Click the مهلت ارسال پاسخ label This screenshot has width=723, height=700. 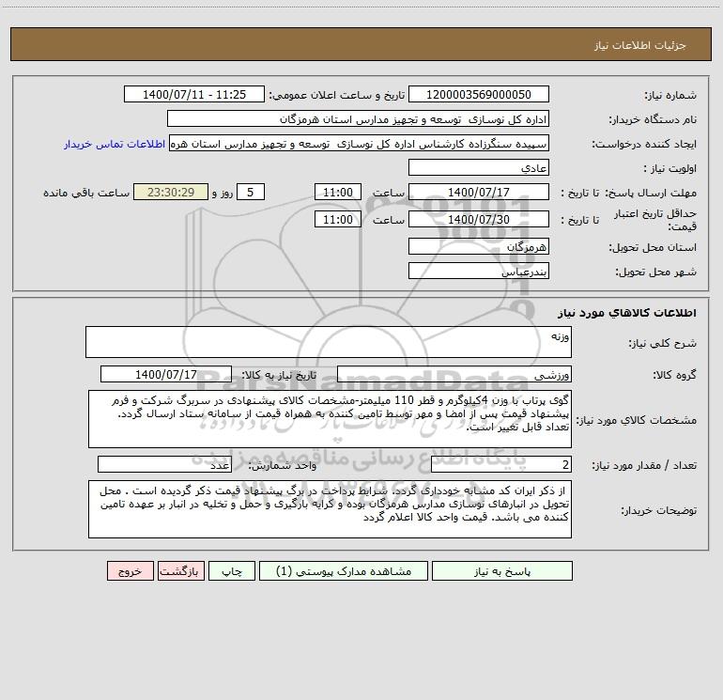(650, 193)
